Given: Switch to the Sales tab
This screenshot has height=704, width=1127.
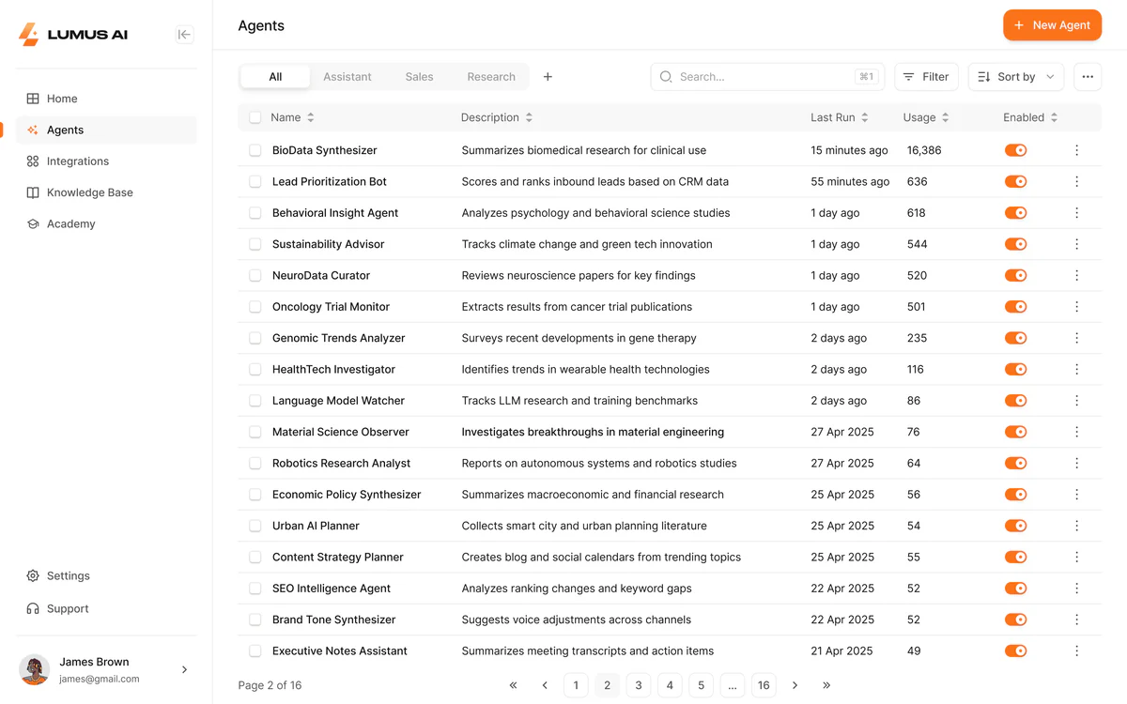Looking at the screenshot, I should coord(419,77).
